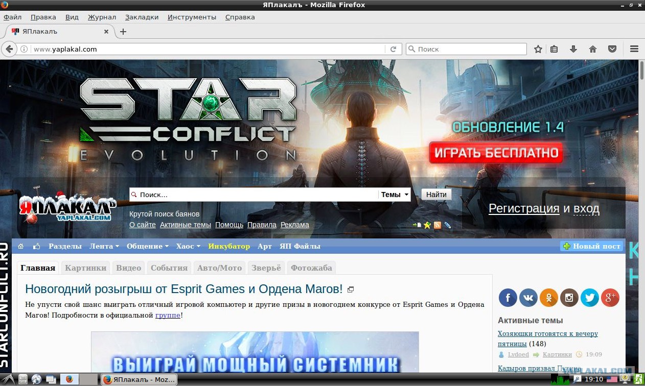Screen dimensions: 645x386
Task: Open topic in new window icon beside headline
Action: coord(351,289)
